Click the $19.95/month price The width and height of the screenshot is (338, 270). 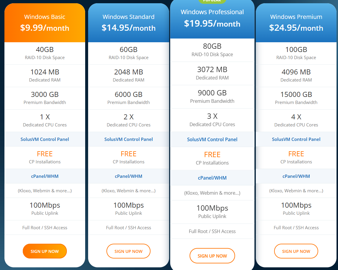pyautogui.click(x=212, y=23)
